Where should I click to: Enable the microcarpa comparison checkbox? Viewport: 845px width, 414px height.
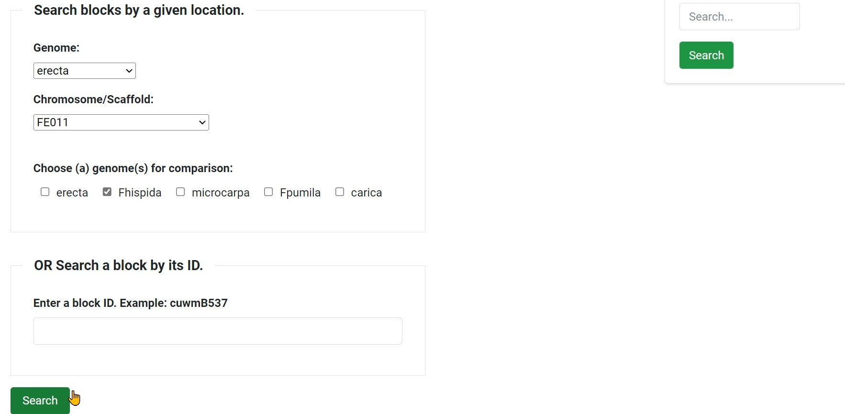(180, 192)
